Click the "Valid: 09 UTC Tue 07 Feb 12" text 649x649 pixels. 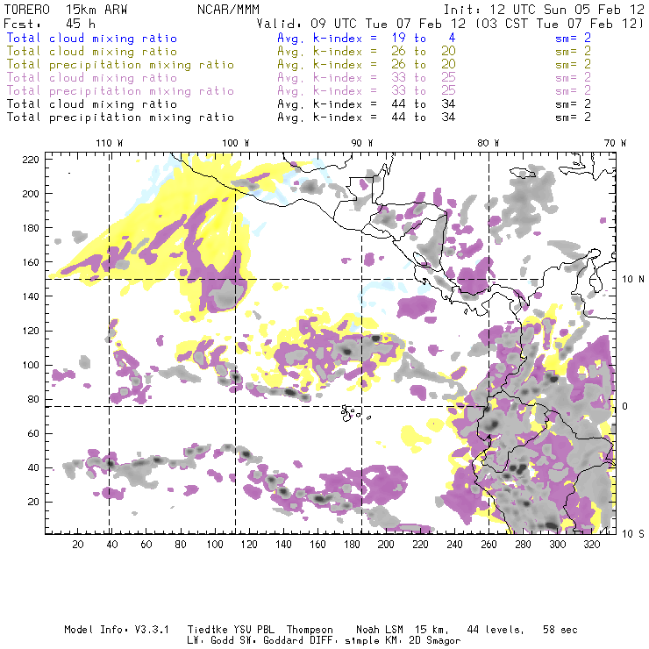tap(361, 24)
